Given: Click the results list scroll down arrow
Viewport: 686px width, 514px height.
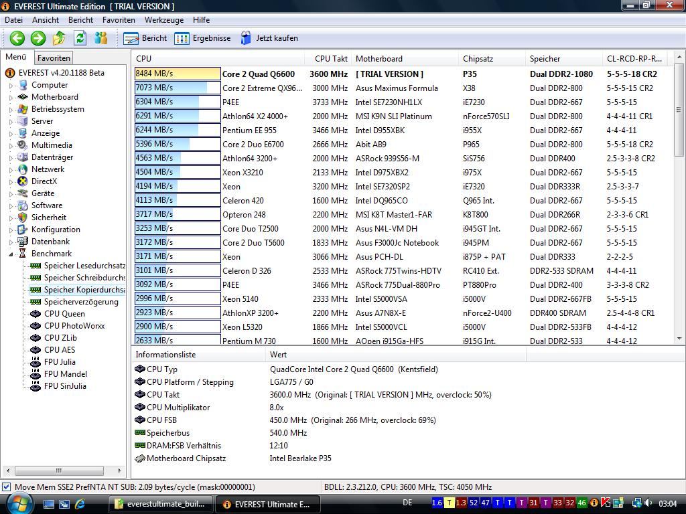Looking at the screenshot, I should [x=679, y=339].
